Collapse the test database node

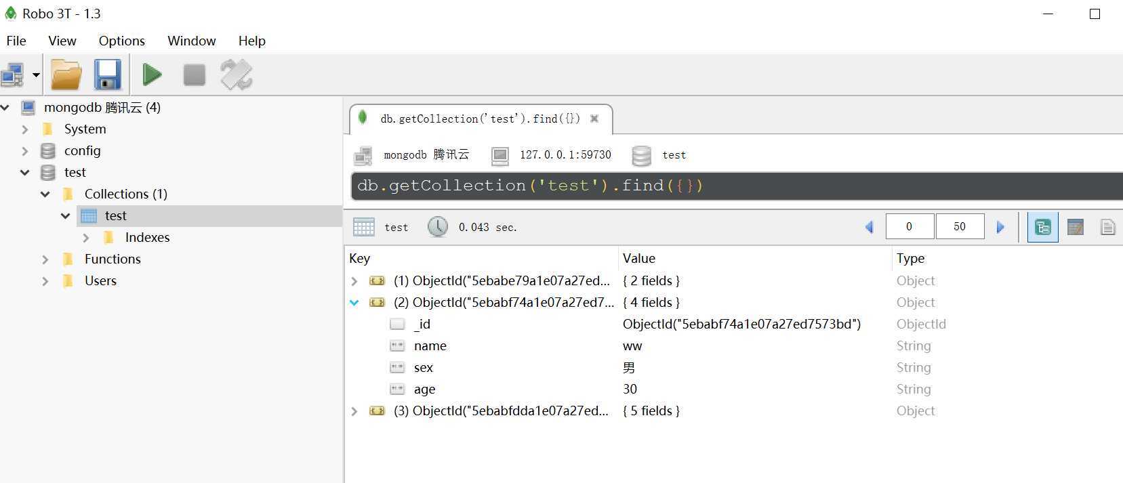click(x=25, y=172)
